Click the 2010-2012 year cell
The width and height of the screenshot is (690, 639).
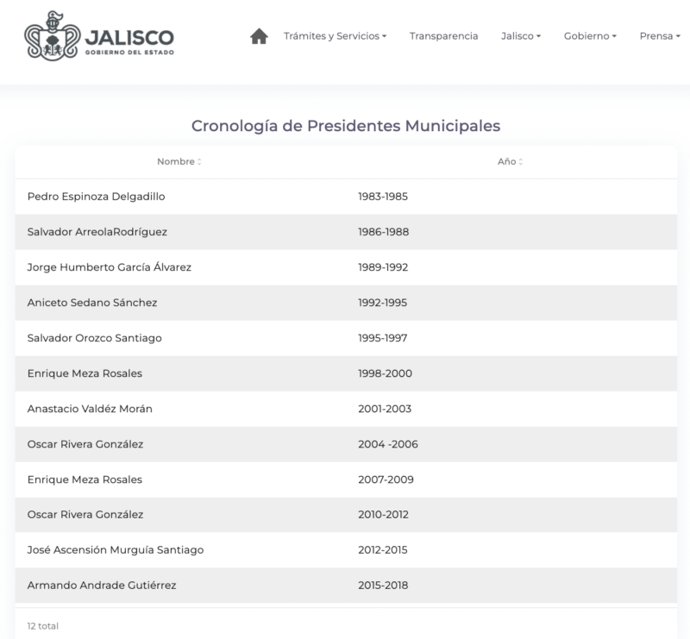point(383,515)
